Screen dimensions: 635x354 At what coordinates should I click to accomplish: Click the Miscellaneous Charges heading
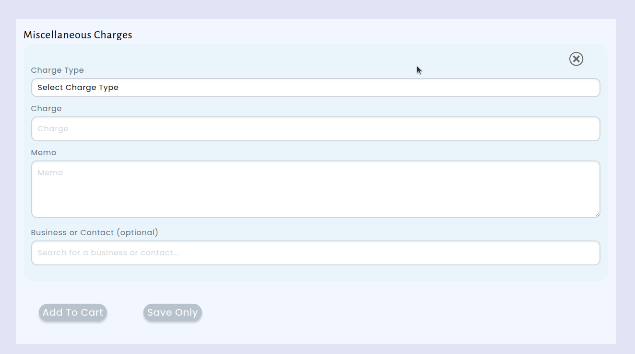tap(78, 35)
